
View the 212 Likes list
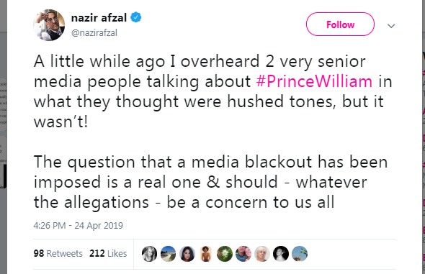[108, 253]
